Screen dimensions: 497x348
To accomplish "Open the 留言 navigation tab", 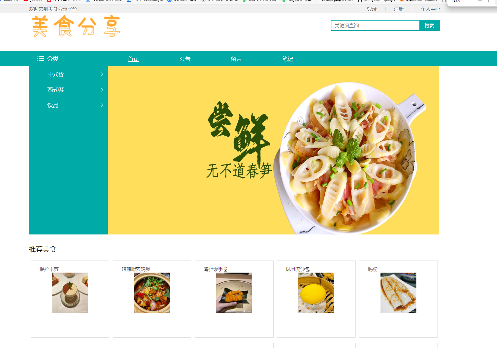I will click(236, 59).
